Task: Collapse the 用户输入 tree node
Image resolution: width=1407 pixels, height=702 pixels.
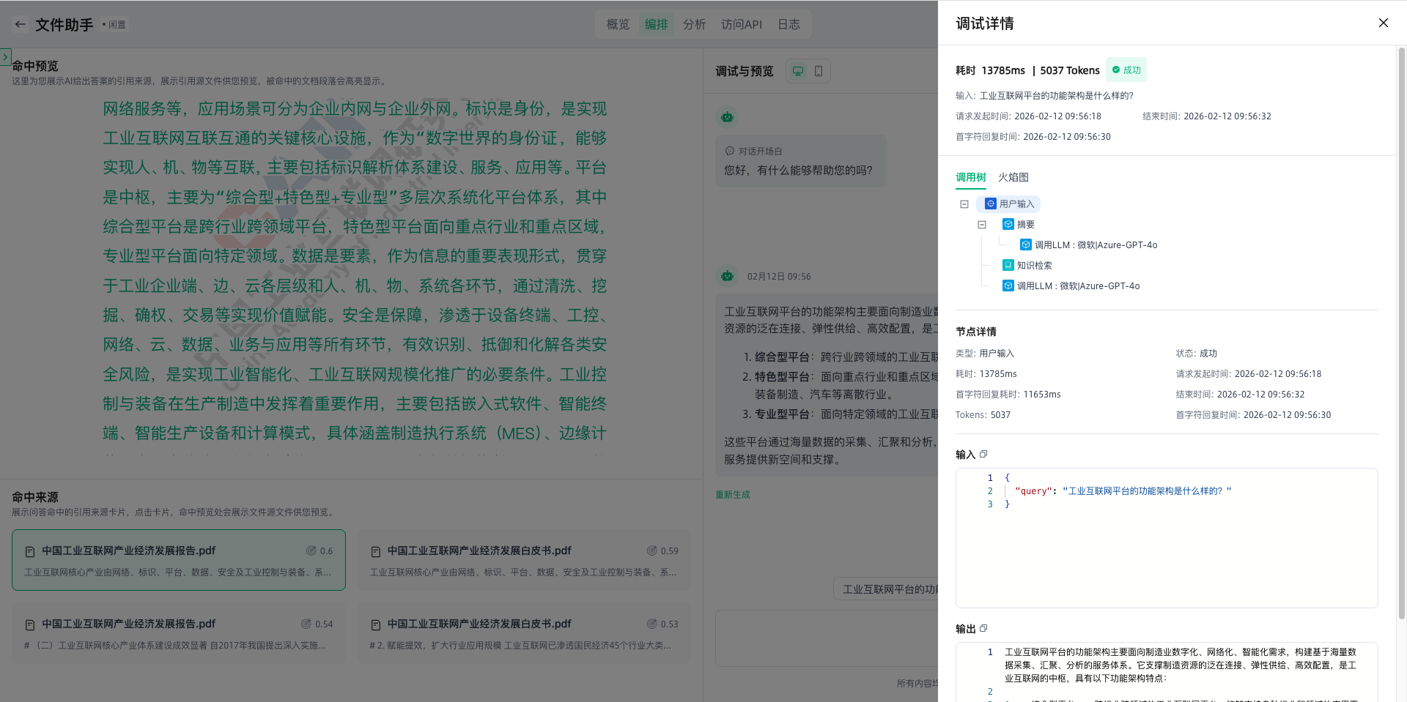Action: tap(964, 204)
